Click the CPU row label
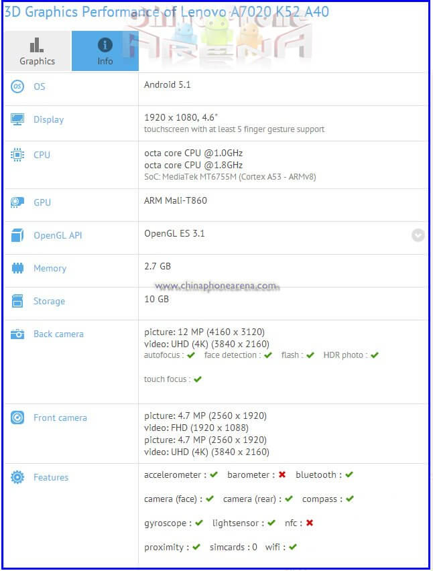This screenshot has width=433, height=571. pyautogui.click(x=42, y=155)
